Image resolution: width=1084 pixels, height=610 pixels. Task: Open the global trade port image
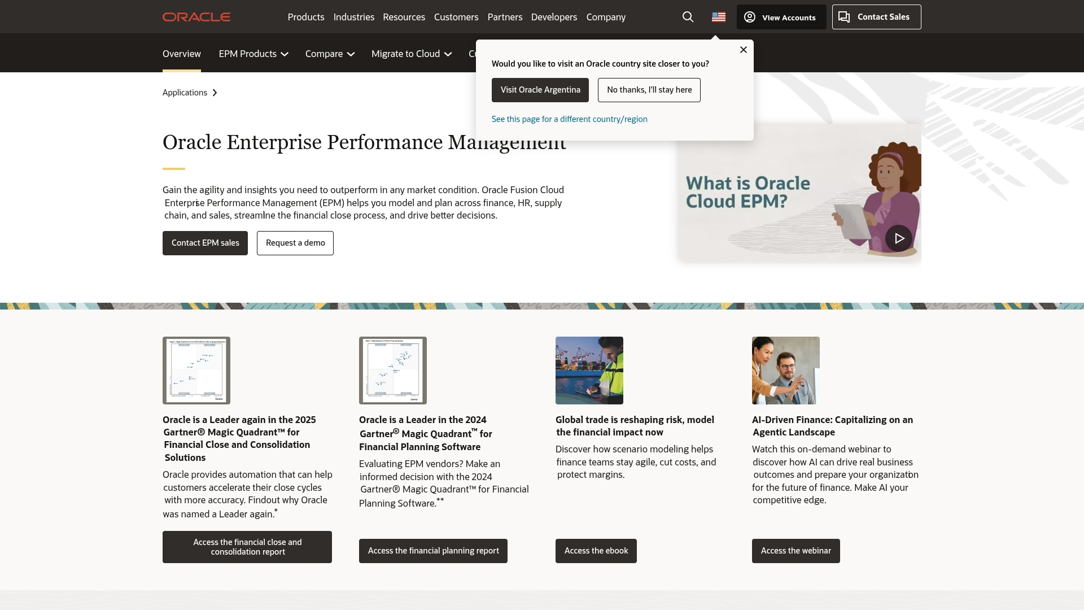click(x=589, y=371)
